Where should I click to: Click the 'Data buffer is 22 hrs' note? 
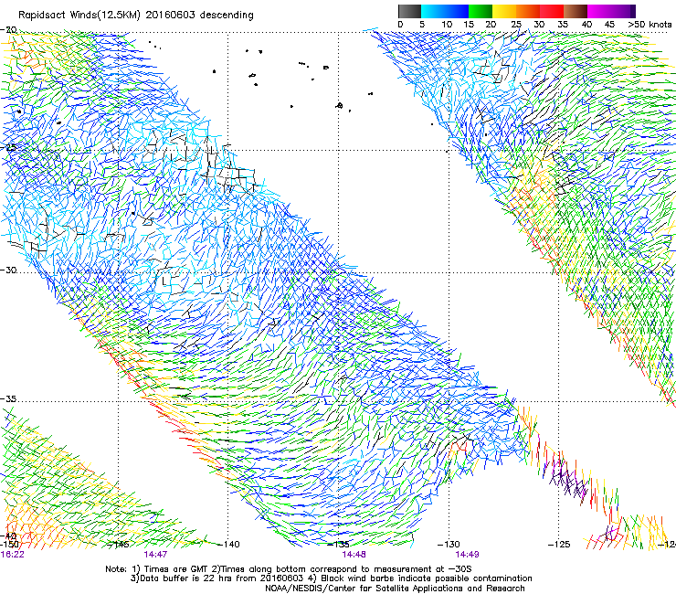point(331,578)
